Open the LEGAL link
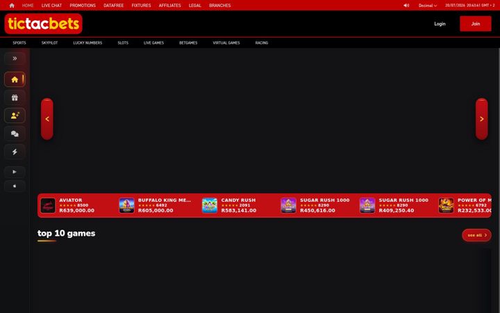 point(195,6)
